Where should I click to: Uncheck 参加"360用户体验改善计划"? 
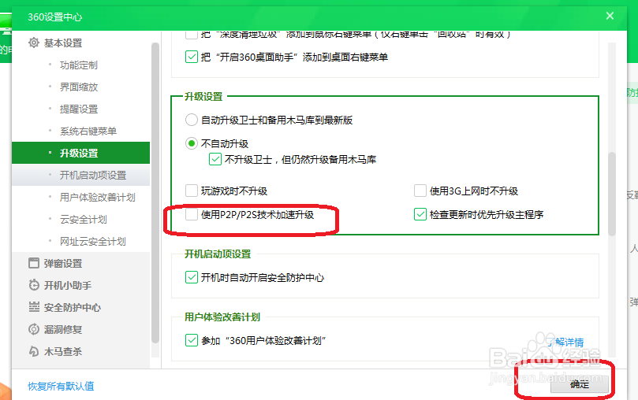click(191, 340)
